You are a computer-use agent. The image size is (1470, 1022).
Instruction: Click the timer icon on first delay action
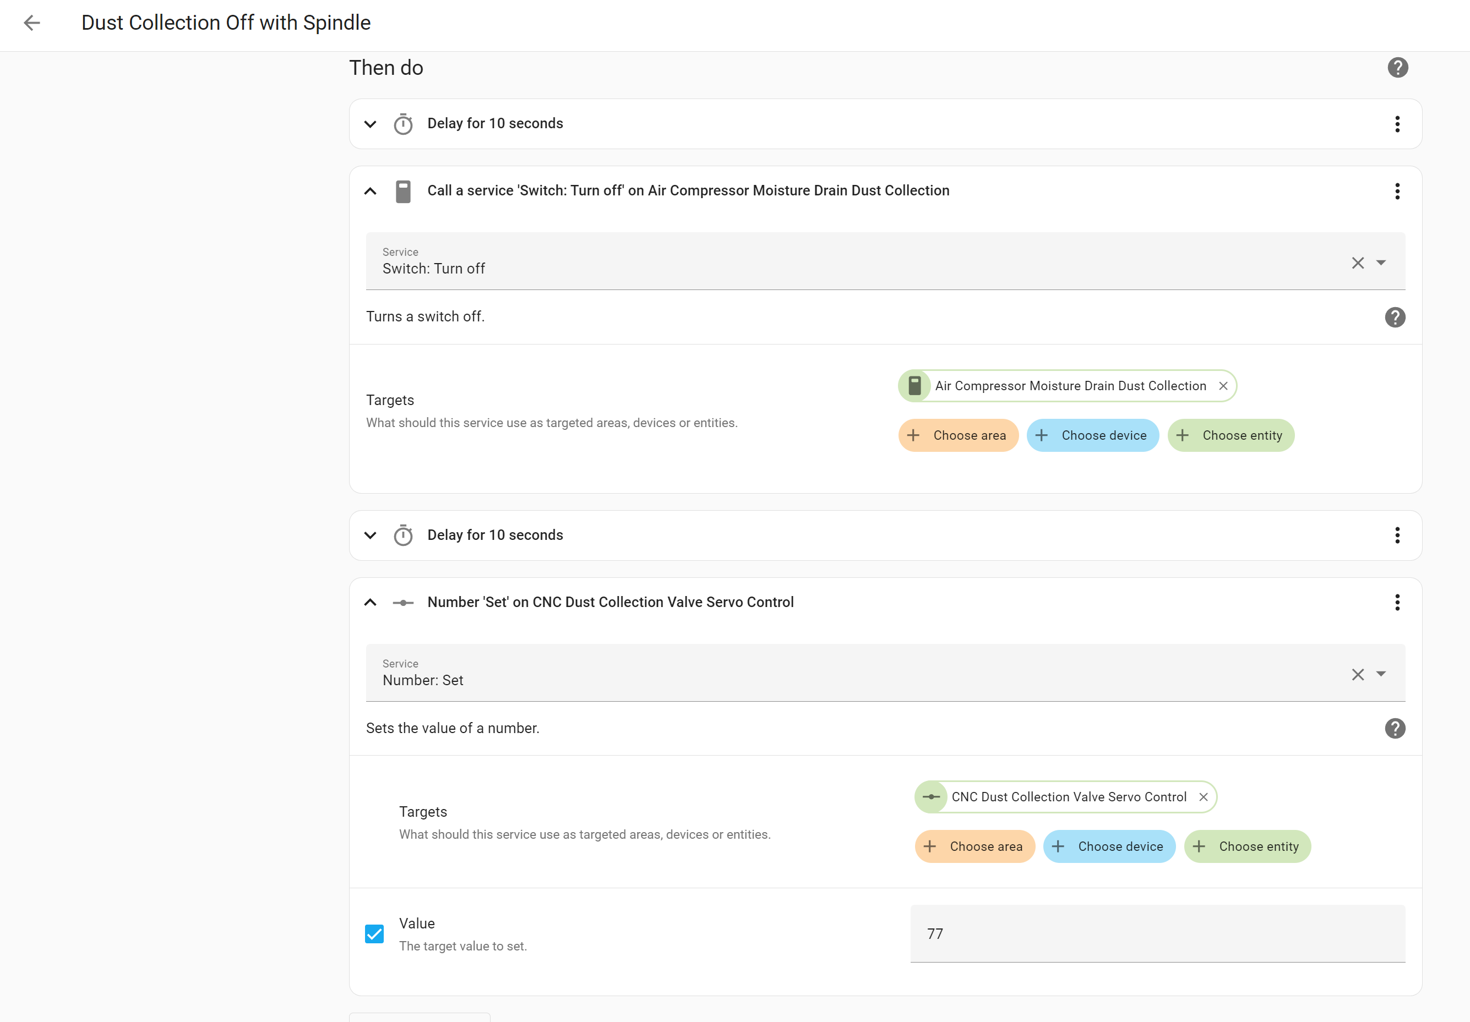[x=404, y=123]
